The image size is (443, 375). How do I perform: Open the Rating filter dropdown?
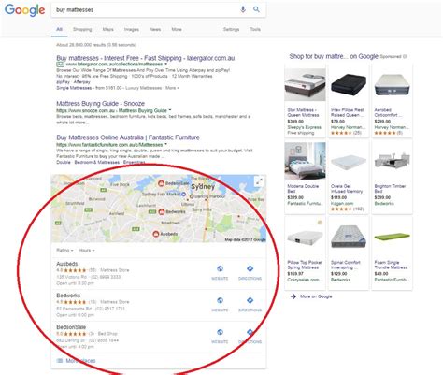pyautogui.click(x=64, y=250)
